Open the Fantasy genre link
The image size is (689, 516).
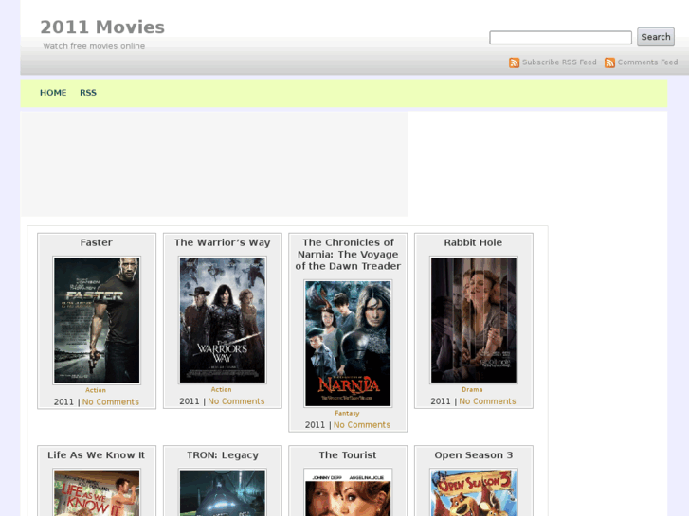click(x=347, y=413)
